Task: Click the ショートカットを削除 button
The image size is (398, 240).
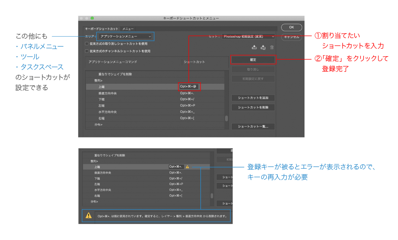Action: [x=253, y=107]
